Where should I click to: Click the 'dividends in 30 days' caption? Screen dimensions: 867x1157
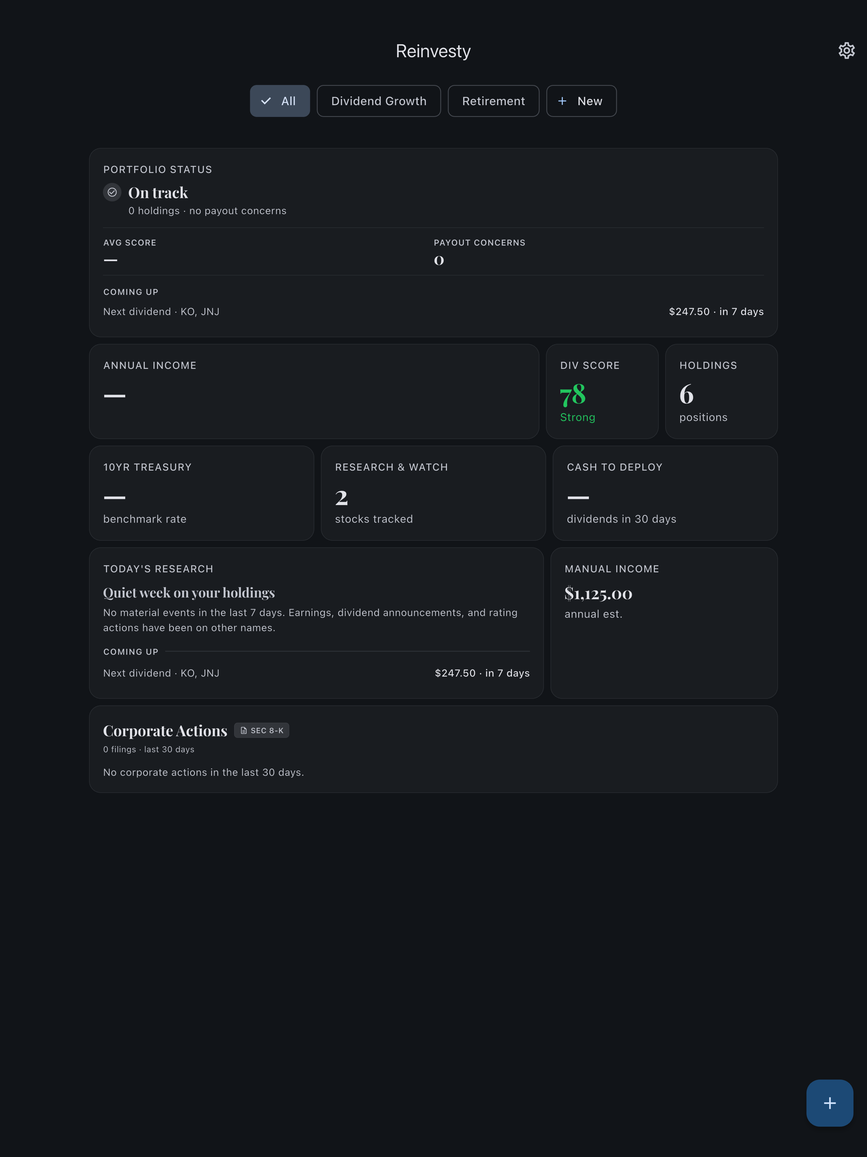tap(621, 519)
